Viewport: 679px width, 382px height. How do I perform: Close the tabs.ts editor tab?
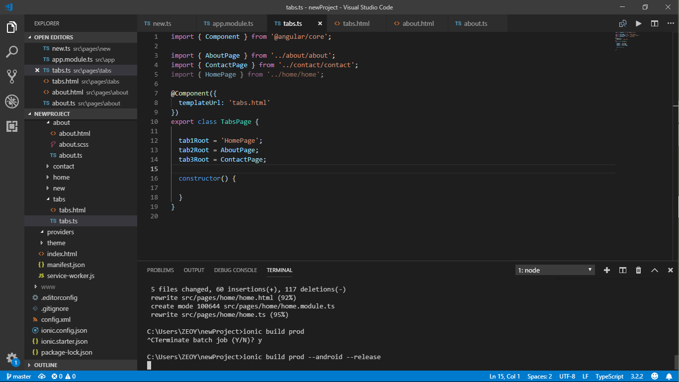320,23
